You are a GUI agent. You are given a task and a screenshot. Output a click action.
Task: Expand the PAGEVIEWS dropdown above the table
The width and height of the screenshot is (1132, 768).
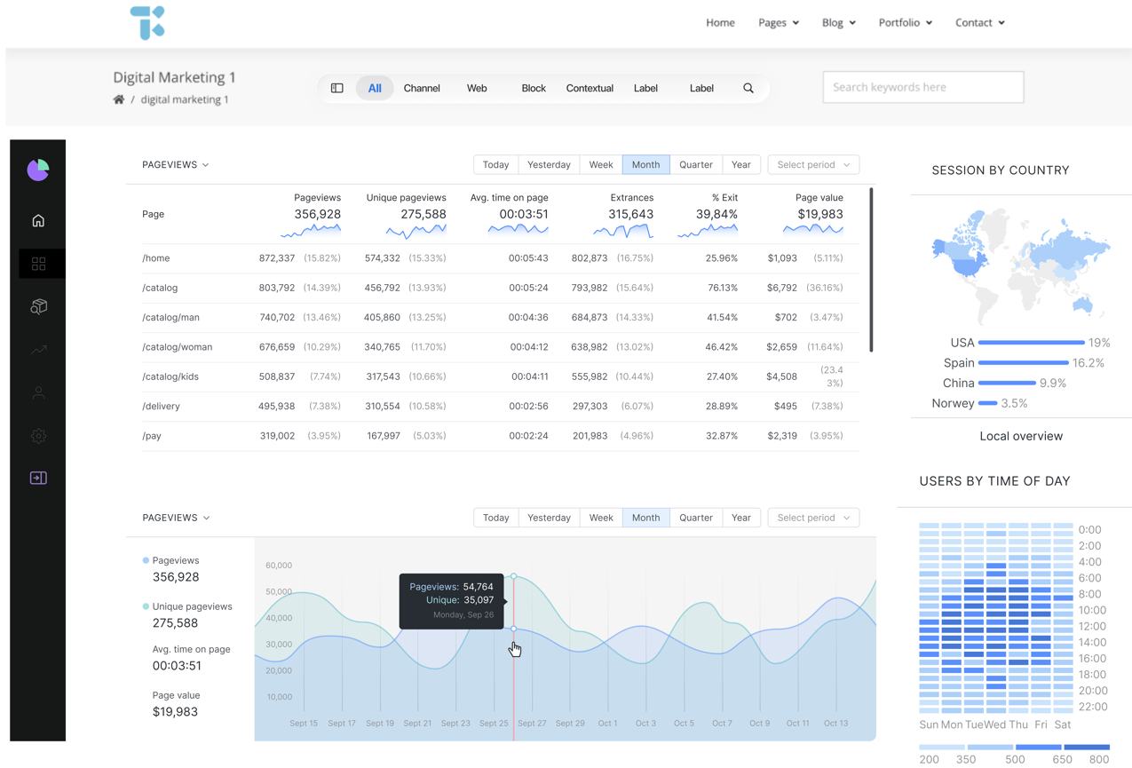(x=176, y=165)
